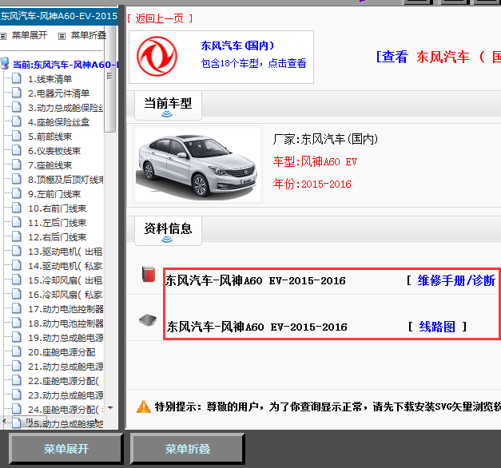Image resolution: width=501 pixels, height=468 pixels.
Task: Click the page icon beside 7.座舱线束
Action: pos(17,165)
